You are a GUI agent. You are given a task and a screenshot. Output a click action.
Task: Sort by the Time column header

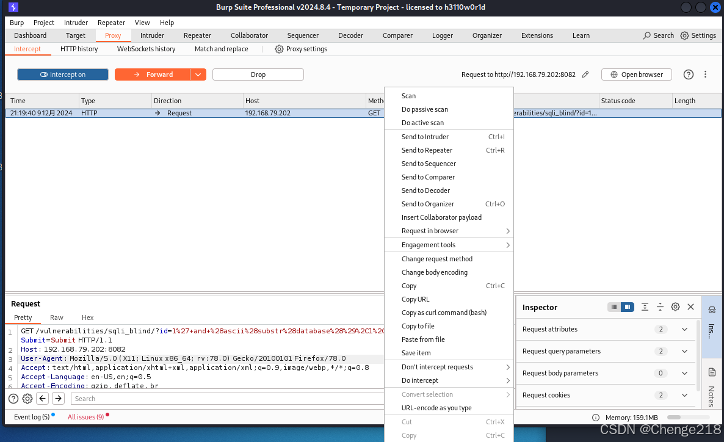pos(42,101)
